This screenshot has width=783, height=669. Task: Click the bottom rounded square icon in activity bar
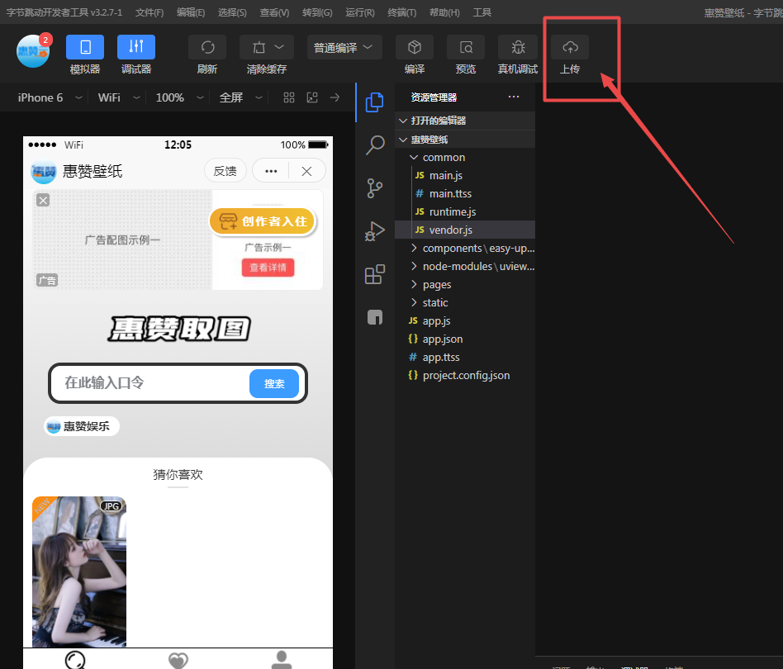coord(374,317)
